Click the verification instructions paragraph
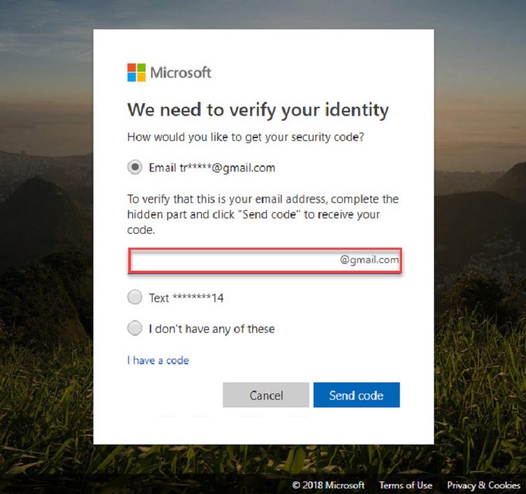Viewport: 526px width, 494px height. coord(263,214)
